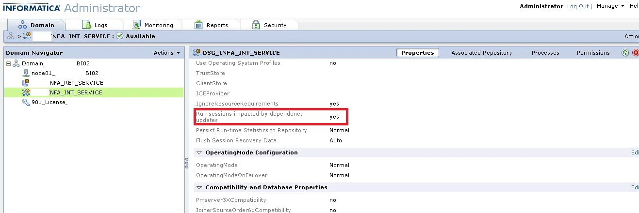Click the Domain network icon in tree
The height and width of the screenshot is (213, 639).
(x=16, y=63)
